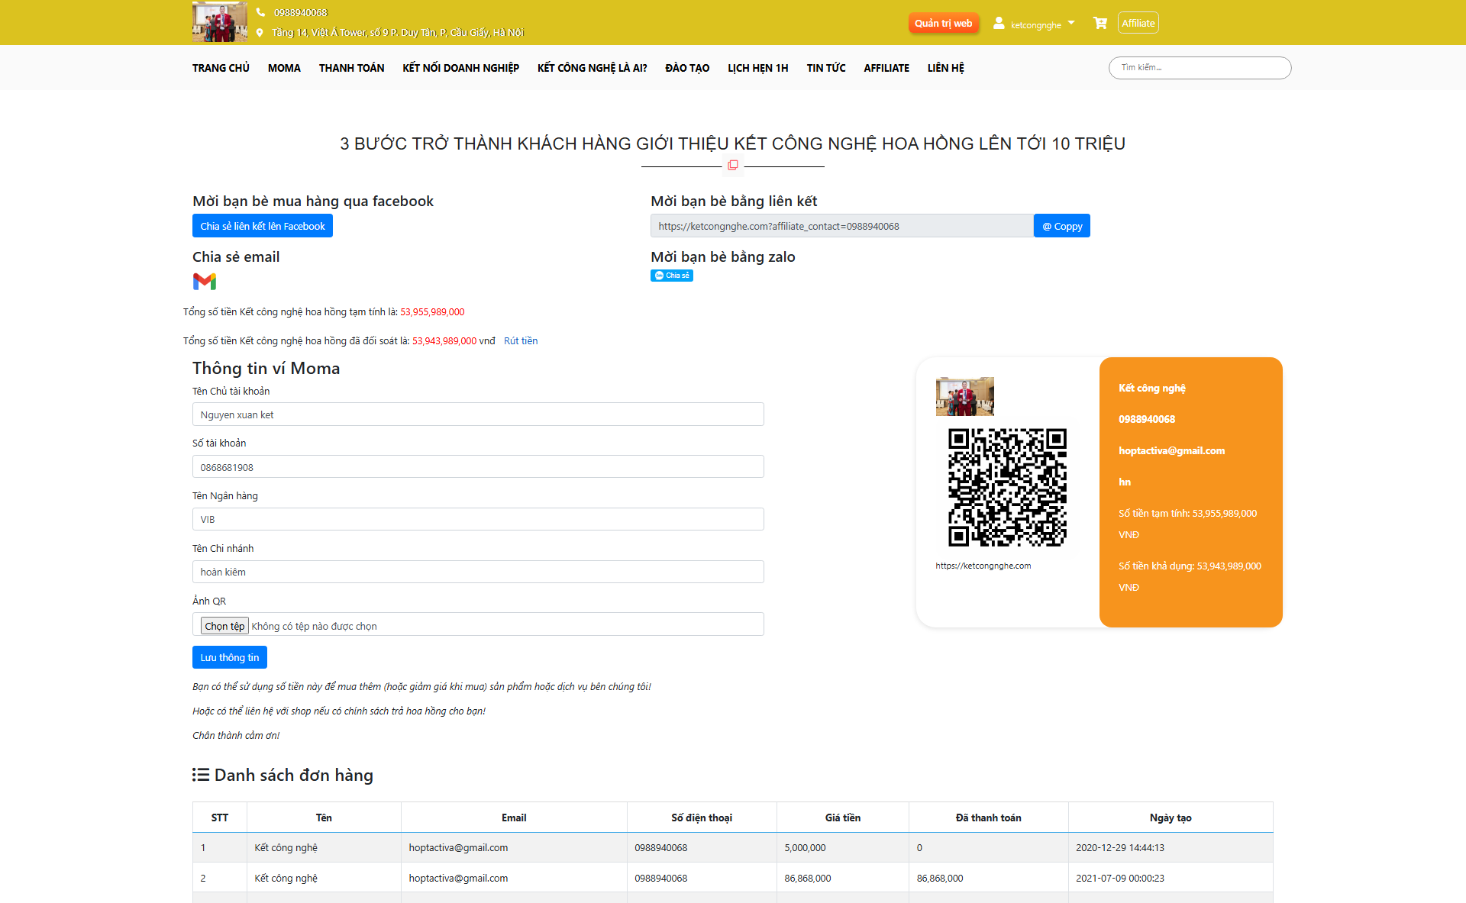Click the profile photo on affiliate card

pyautogui.click(x=964, y=396)
